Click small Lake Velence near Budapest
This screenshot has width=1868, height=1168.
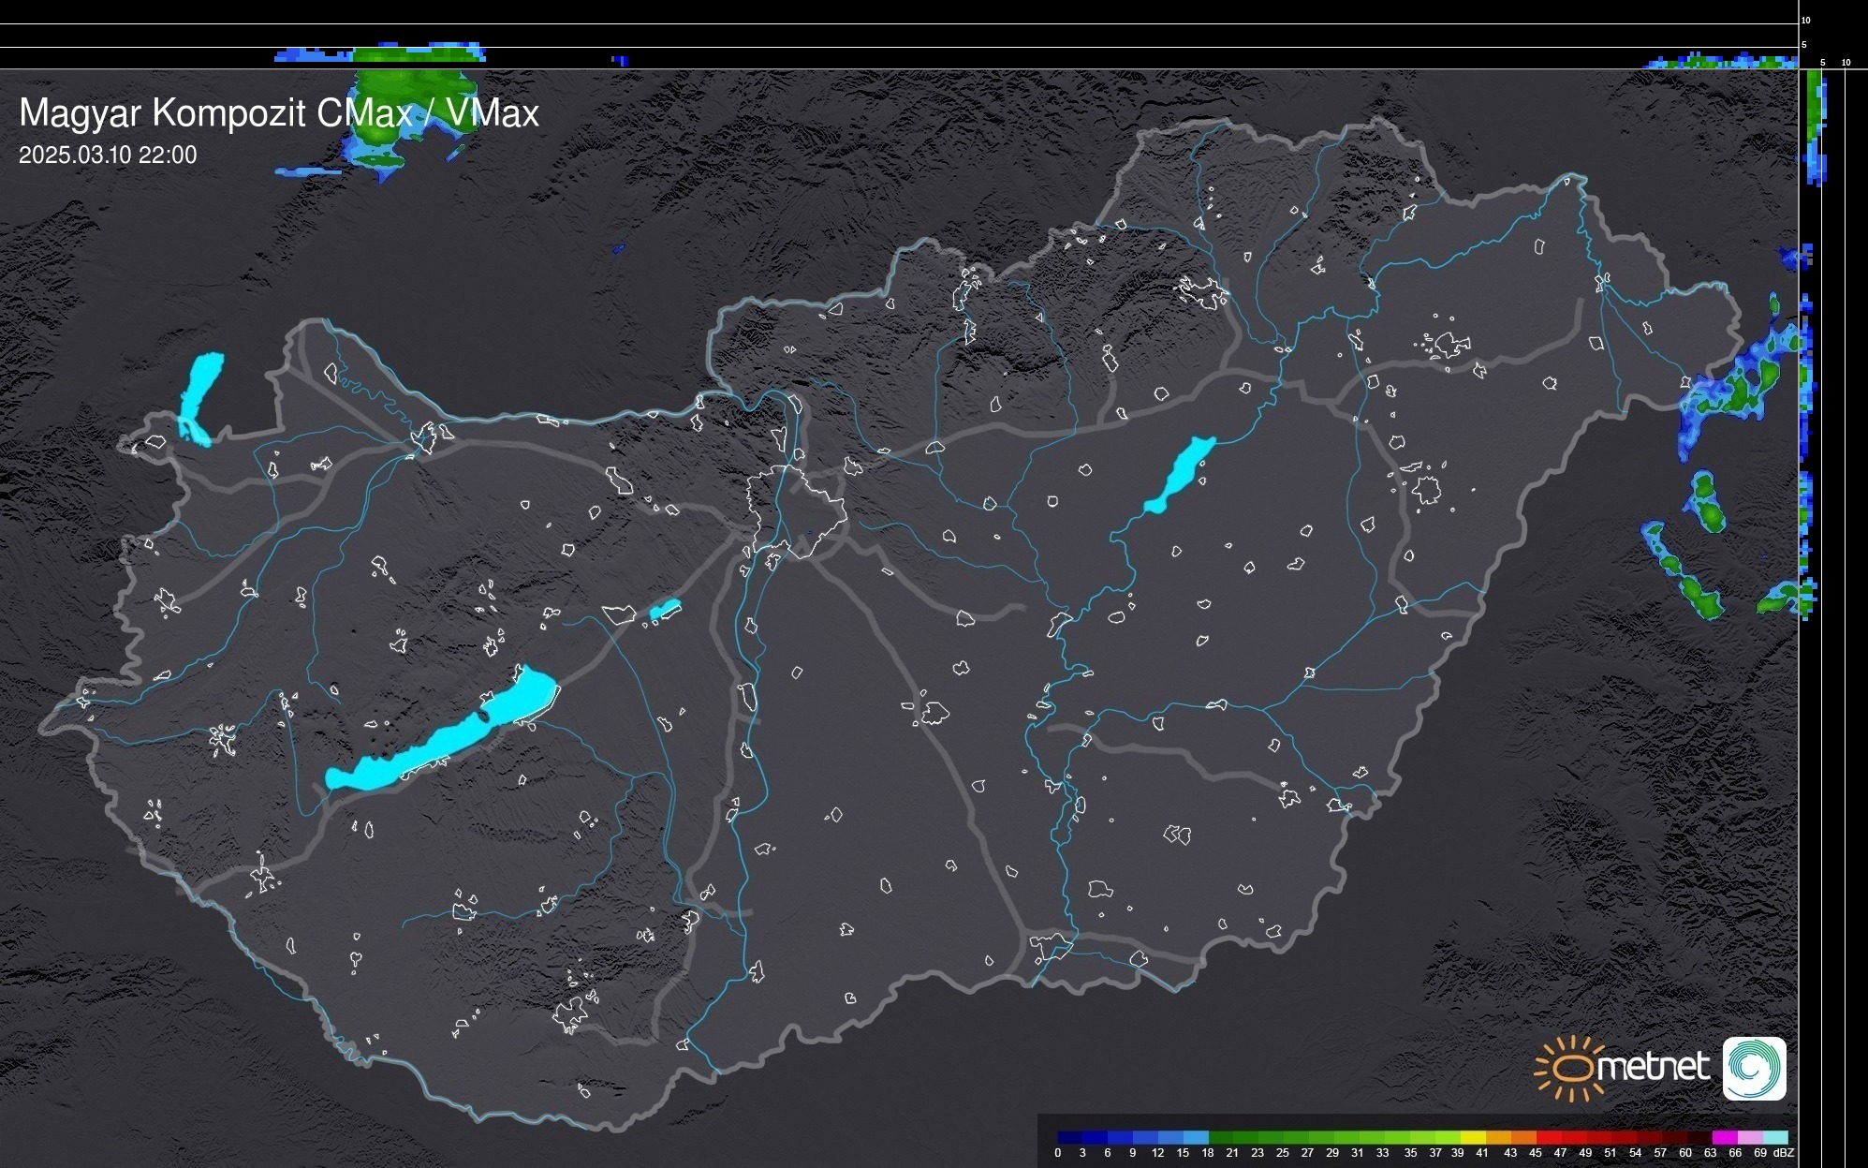click(x=665, y=610)
